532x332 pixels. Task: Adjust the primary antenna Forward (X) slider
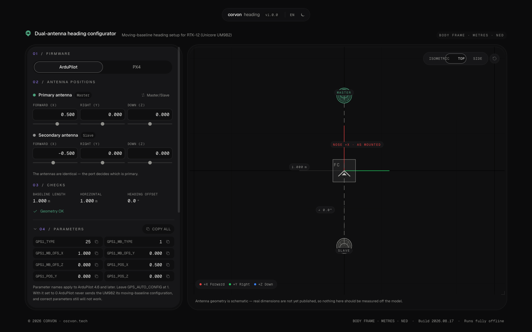55,124
